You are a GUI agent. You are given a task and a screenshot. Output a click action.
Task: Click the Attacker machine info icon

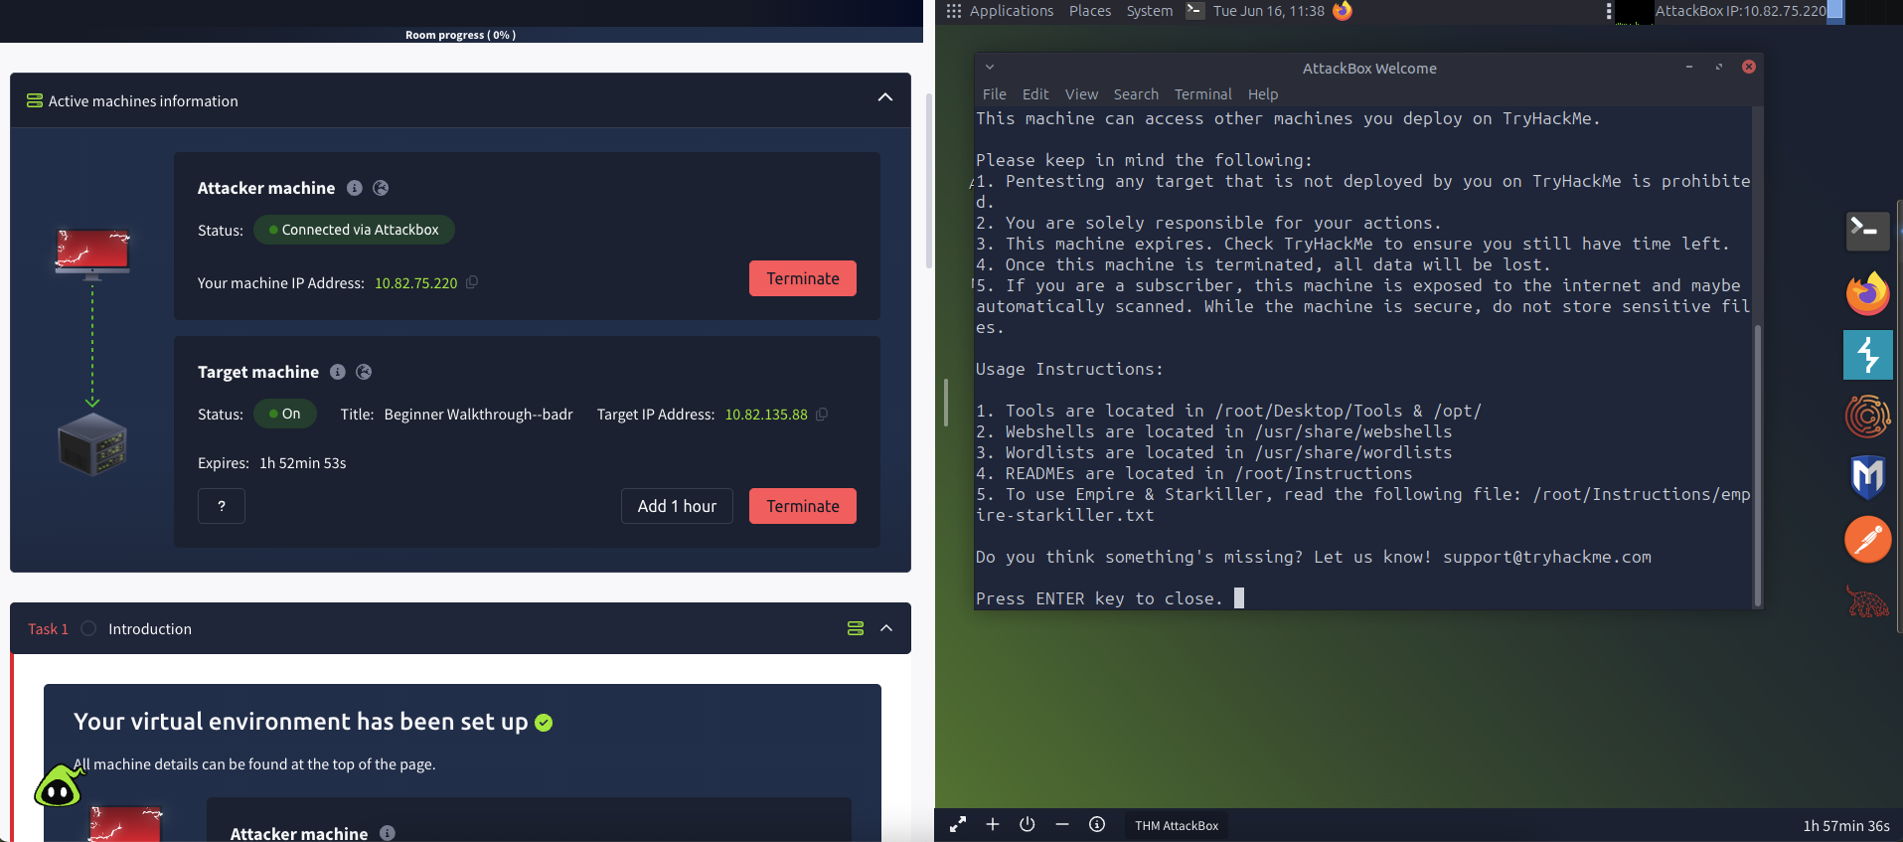tap(355, 188)
